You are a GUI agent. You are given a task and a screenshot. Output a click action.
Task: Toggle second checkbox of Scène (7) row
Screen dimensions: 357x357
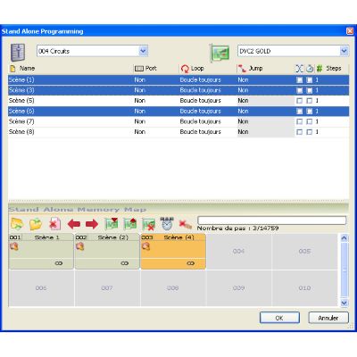(310, 121)
